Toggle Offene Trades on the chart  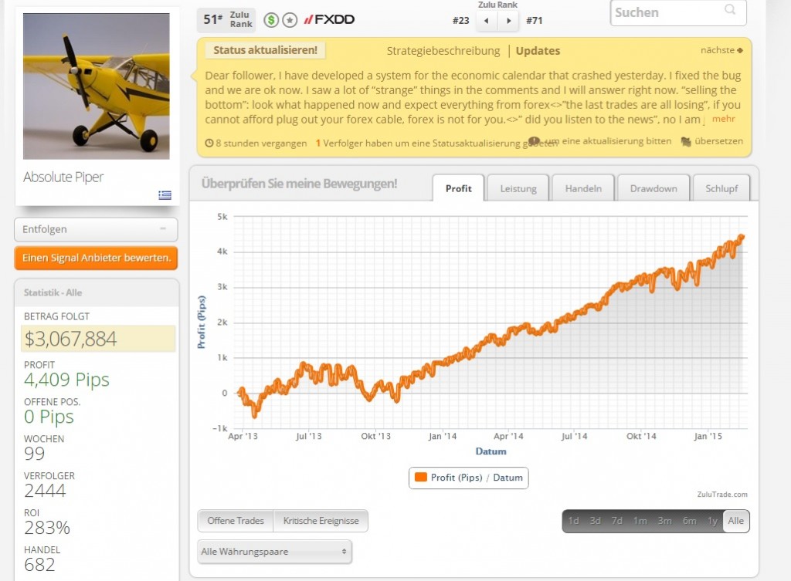[x=236, y=521]
